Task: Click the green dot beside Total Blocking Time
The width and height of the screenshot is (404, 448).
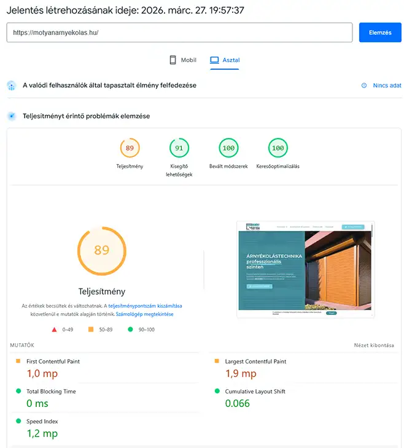Action: pyautogui.click(x=18, y=391)
